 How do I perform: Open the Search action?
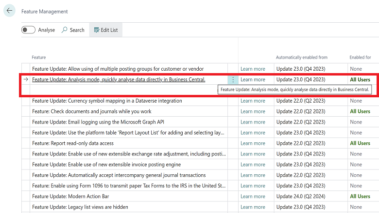tap(73, 30)
